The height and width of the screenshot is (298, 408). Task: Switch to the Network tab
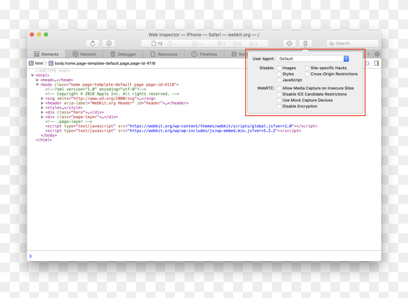point(85,54)
